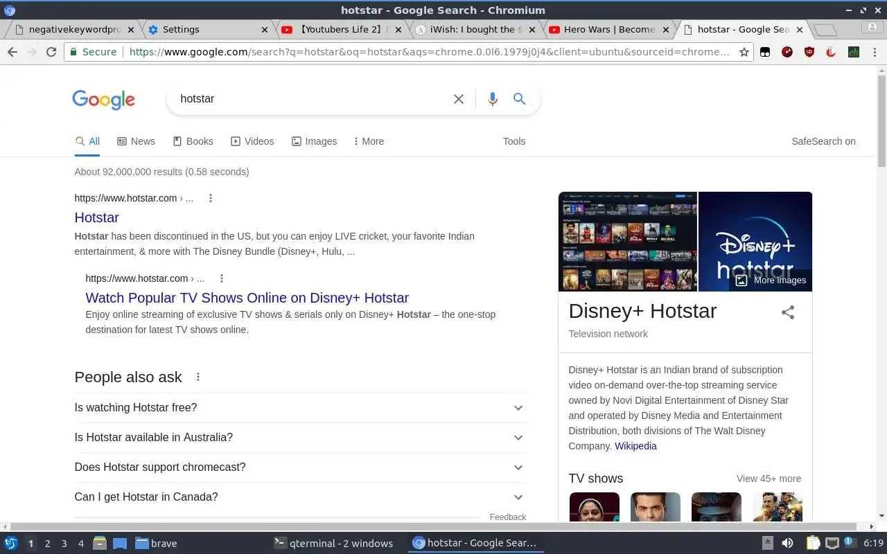Open the Wikipedia link in the knowledge panel
Screen dimensions: 887x554
(x=635, y=446)
